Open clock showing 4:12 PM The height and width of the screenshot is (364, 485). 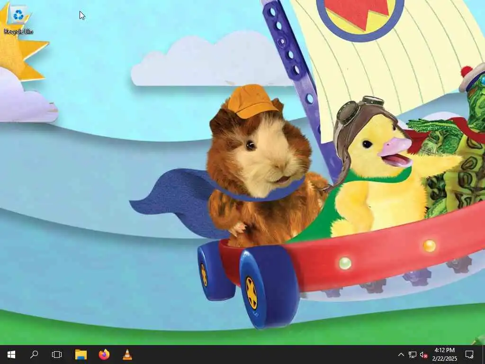[444, 355]
